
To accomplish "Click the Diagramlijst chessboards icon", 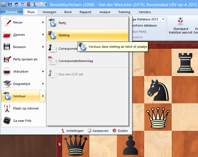I will (7, 84).
